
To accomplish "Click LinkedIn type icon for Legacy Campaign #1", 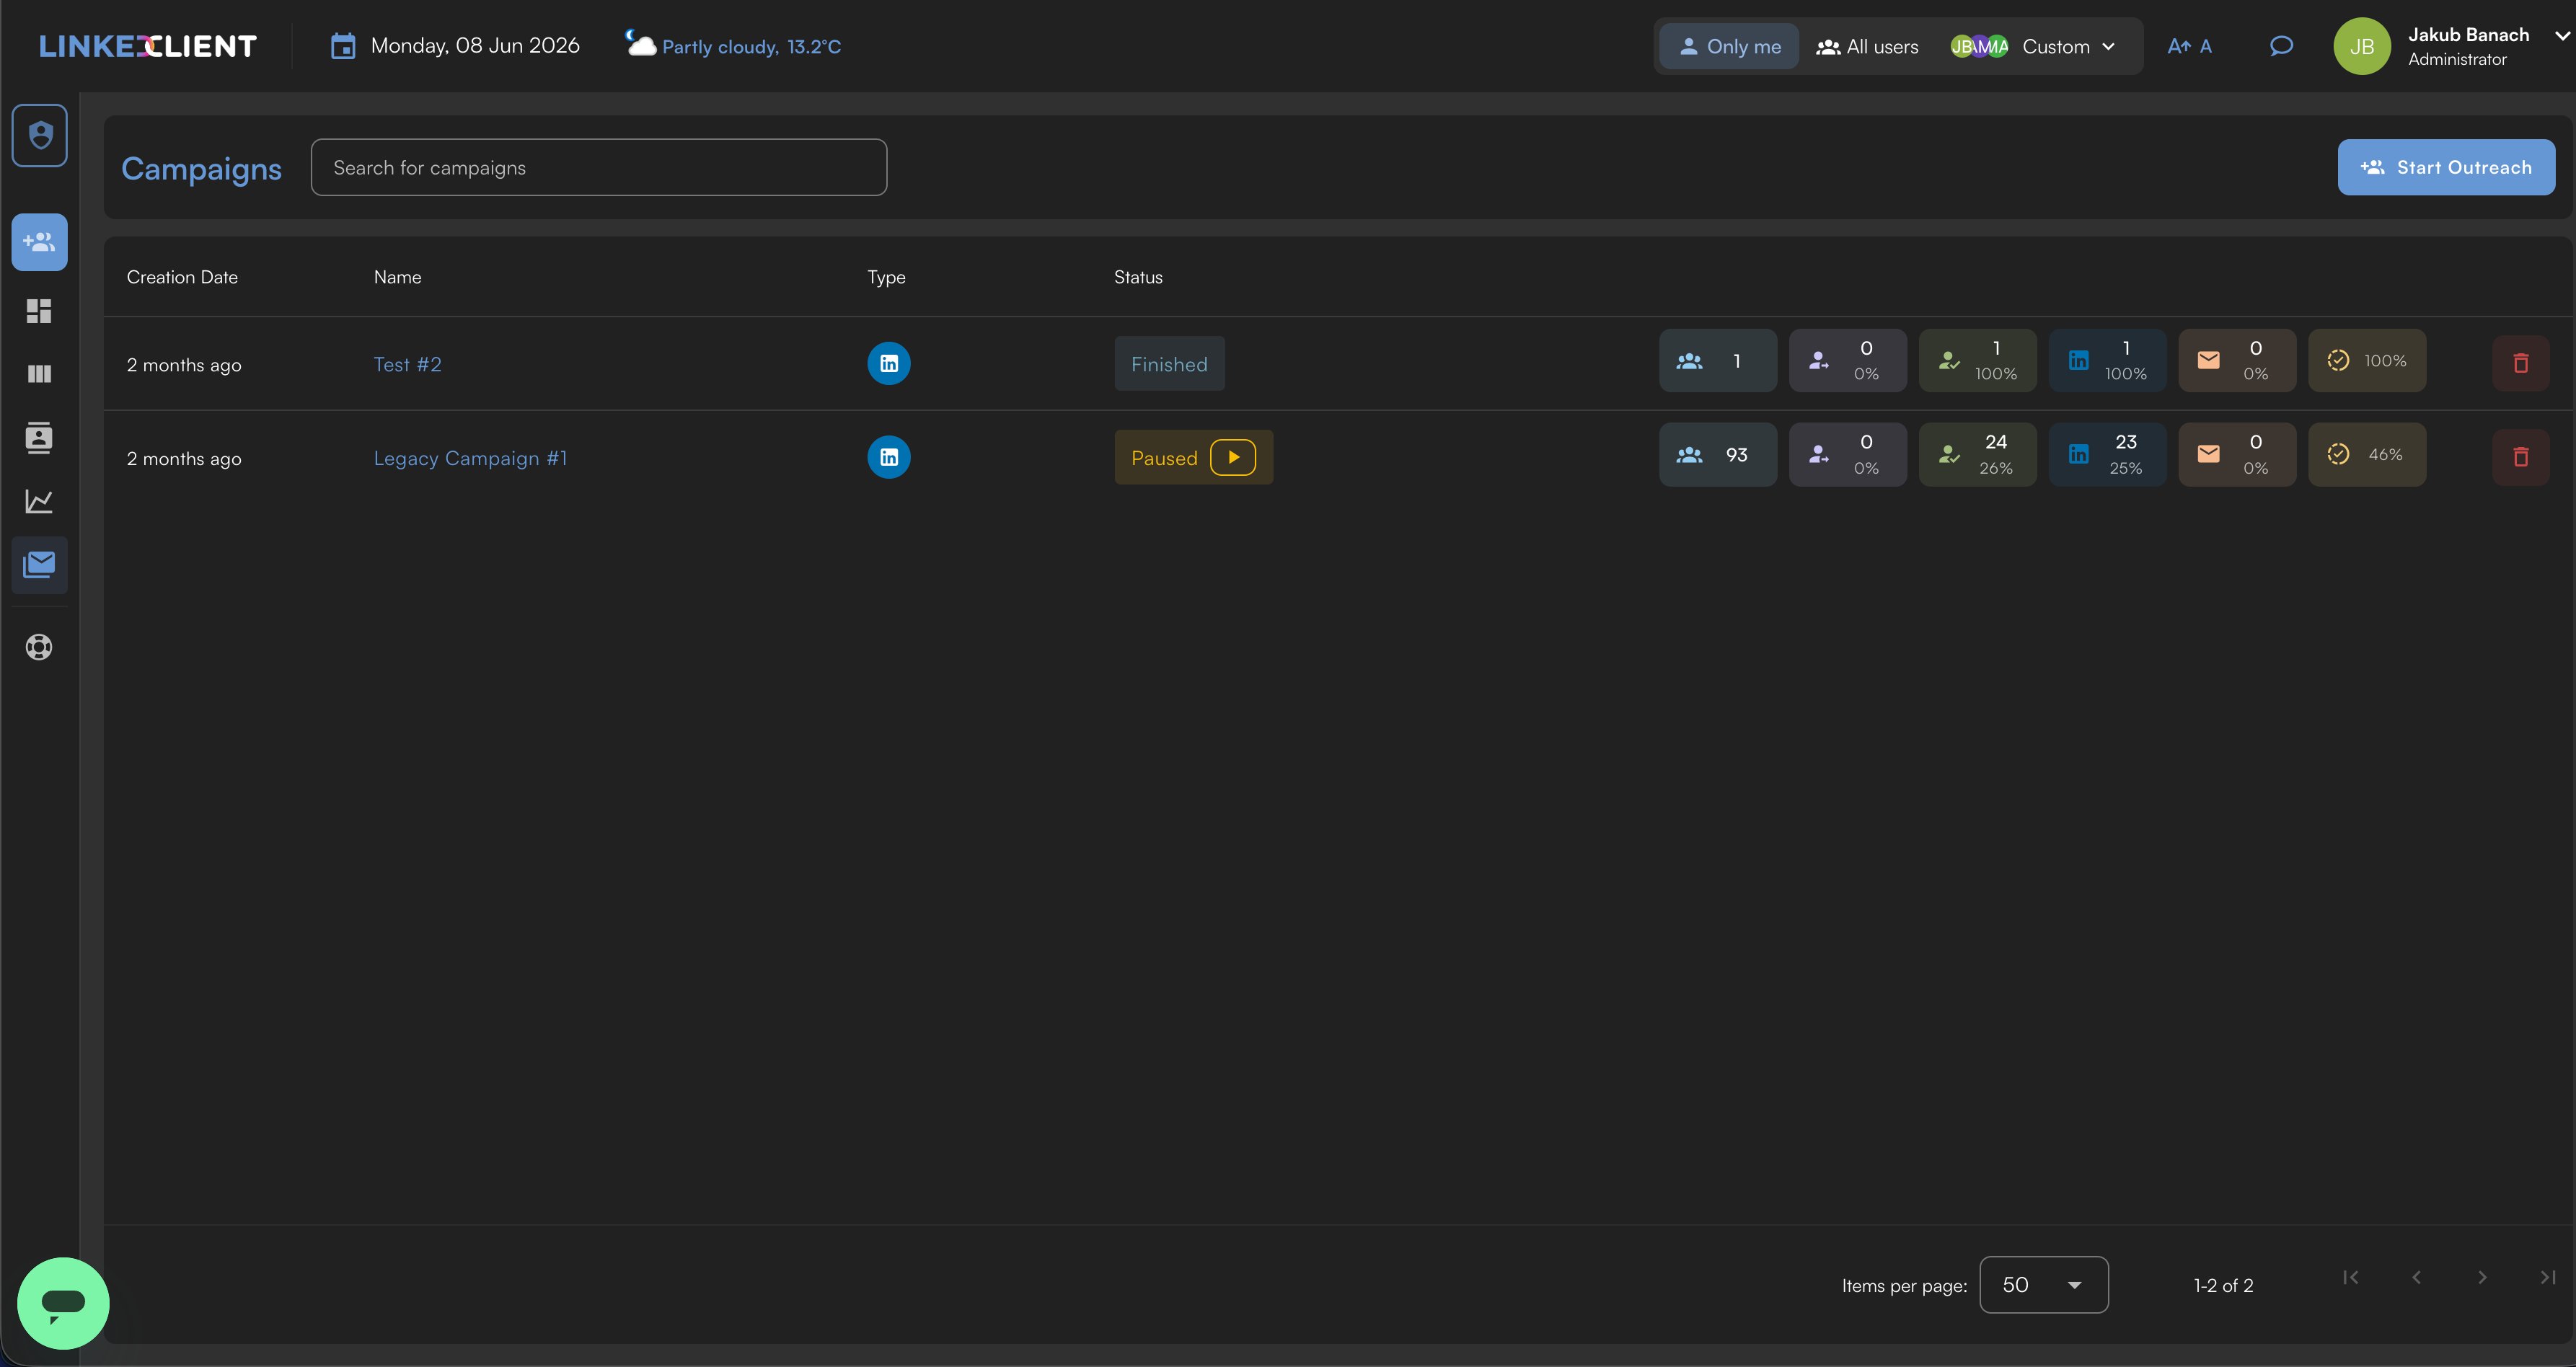I will click(x=889, y=457).
